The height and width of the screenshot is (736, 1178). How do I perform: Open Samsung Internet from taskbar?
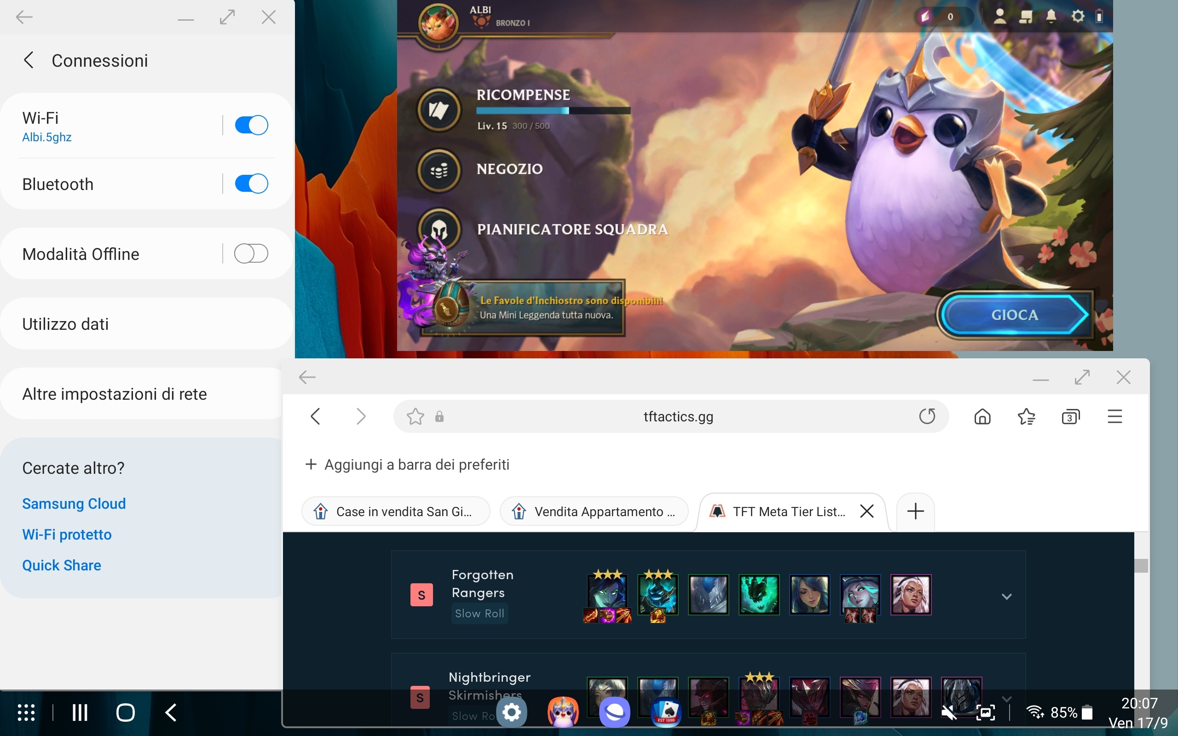point(615,713)
